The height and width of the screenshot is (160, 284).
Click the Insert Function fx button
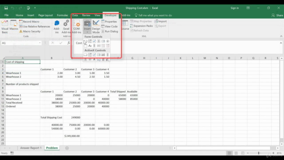[68, 43]
